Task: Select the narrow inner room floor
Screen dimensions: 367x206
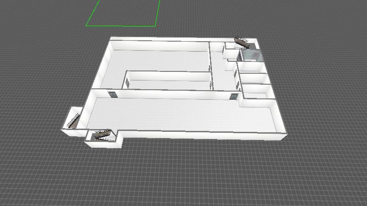Action: coord(170,84)
